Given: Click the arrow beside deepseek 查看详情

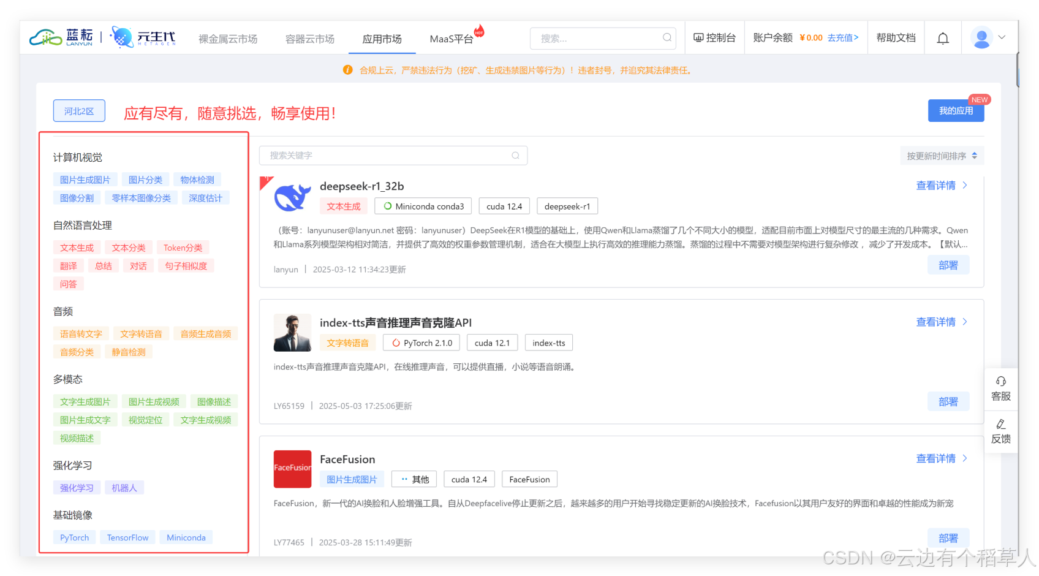Looking at the screenshot, I should [965, 185].
